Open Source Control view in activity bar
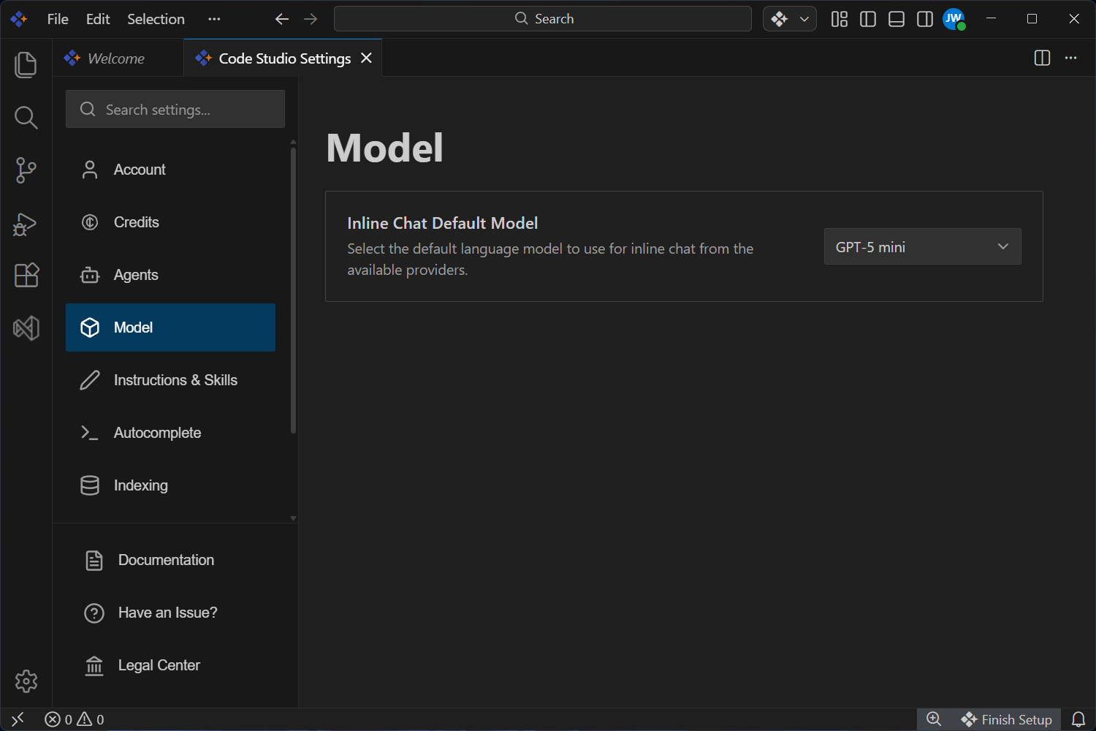Image resolution: width=1096 pixels, height=731 pixels. coord(26,170)
